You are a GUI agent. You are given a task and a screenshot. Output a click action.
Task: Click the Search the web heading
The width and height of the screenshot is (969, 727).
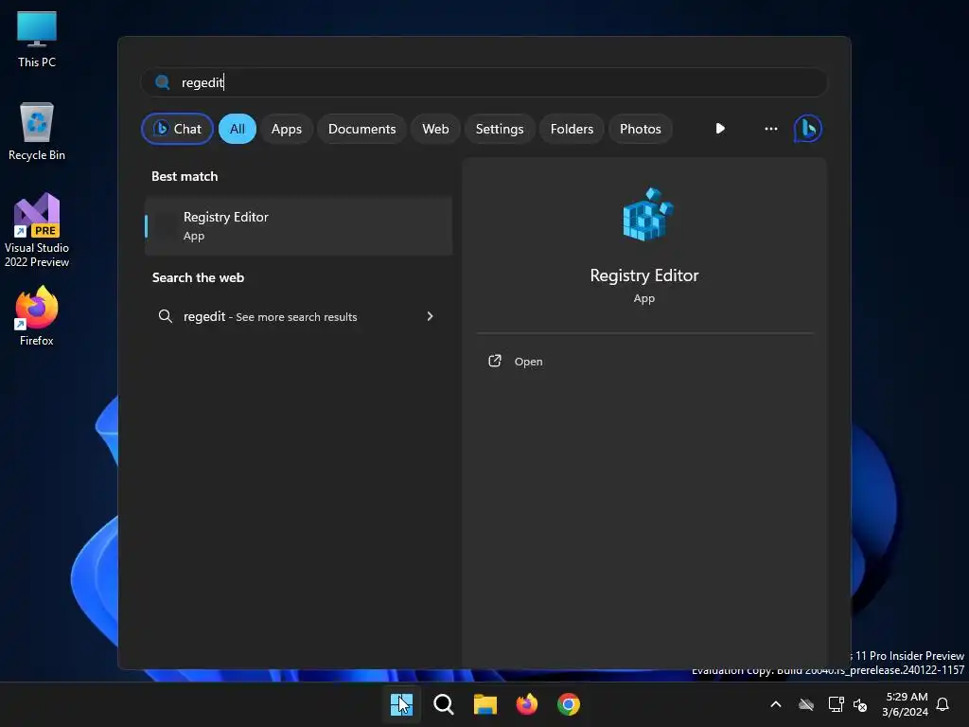[199, 277]
